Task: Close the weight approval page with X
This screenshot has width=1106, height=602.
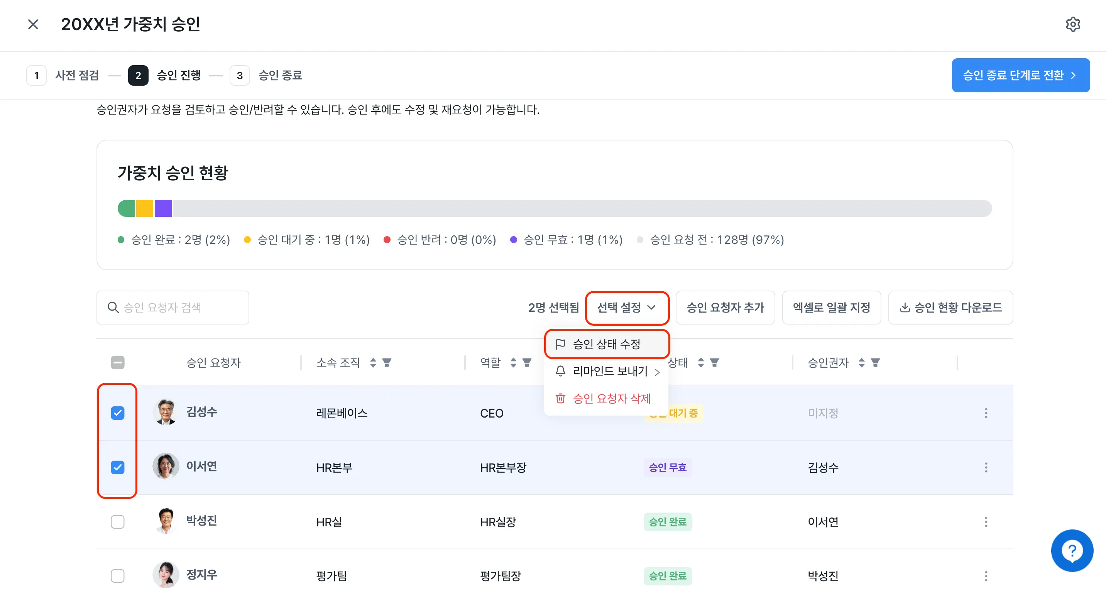Action: coord(33,24)
